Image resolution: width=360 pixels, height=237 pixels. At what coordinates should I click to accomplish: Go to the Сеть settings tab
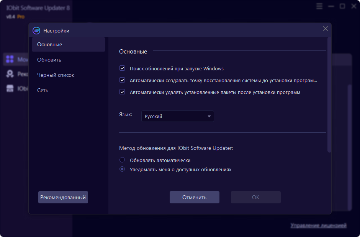43,90
